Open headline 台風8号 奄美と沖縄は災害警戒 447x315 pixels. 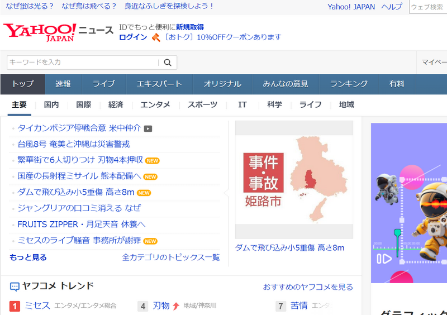pos(74,144)
